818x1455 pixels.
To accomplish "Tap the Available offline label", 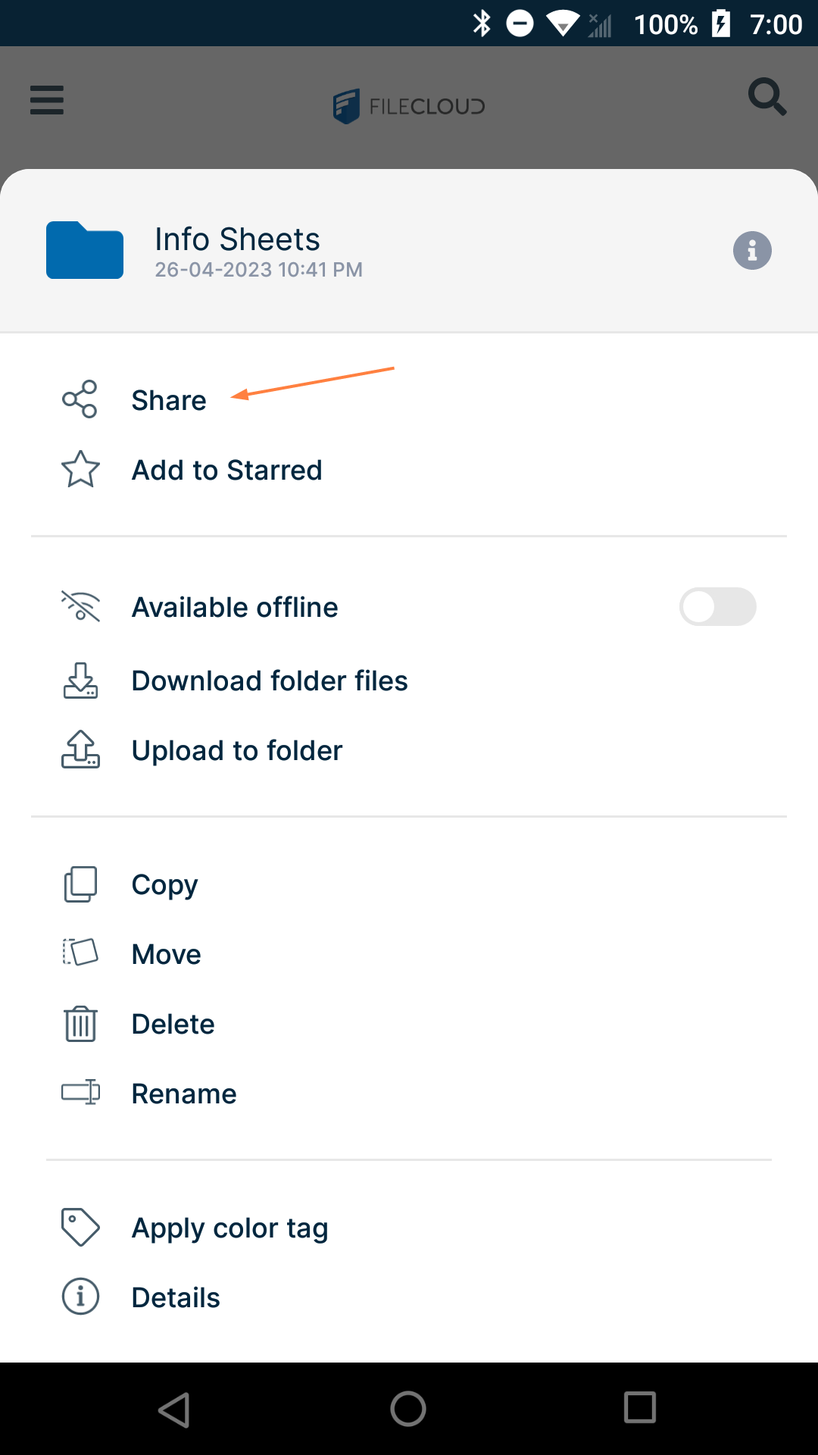I will [x=235, y=607].
